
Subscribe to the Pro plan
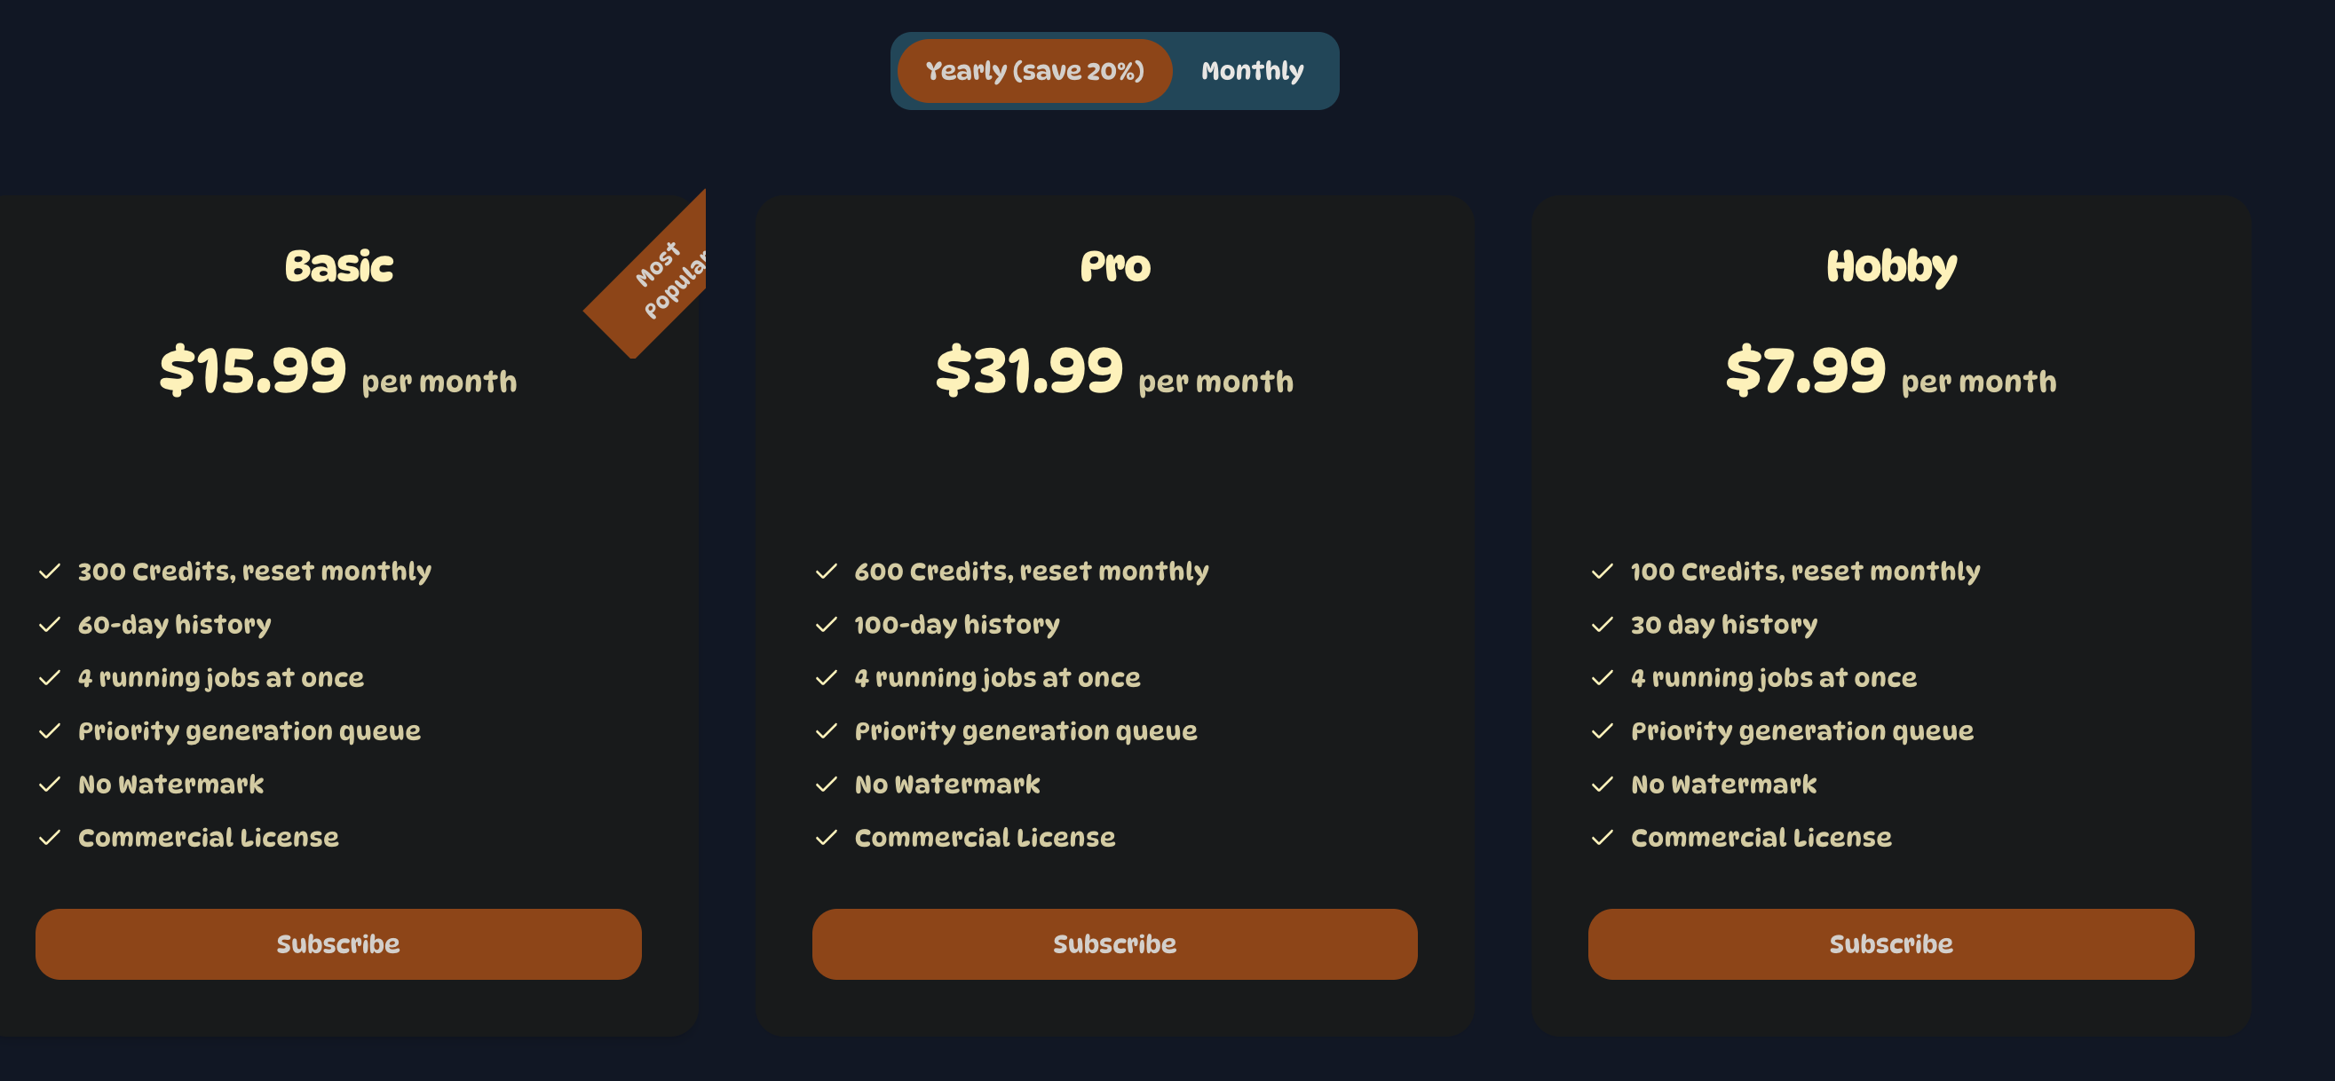tap(1114, 943)
